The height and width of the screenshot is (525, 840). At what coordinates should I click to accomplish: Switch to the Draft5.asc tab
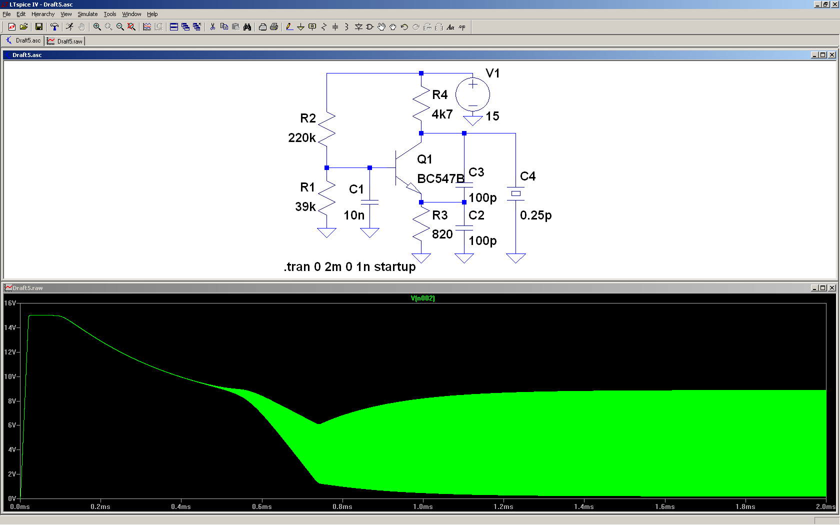[x=23, y=40]
